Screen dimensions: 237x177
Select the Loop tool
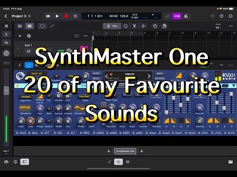tap(125, 26)
